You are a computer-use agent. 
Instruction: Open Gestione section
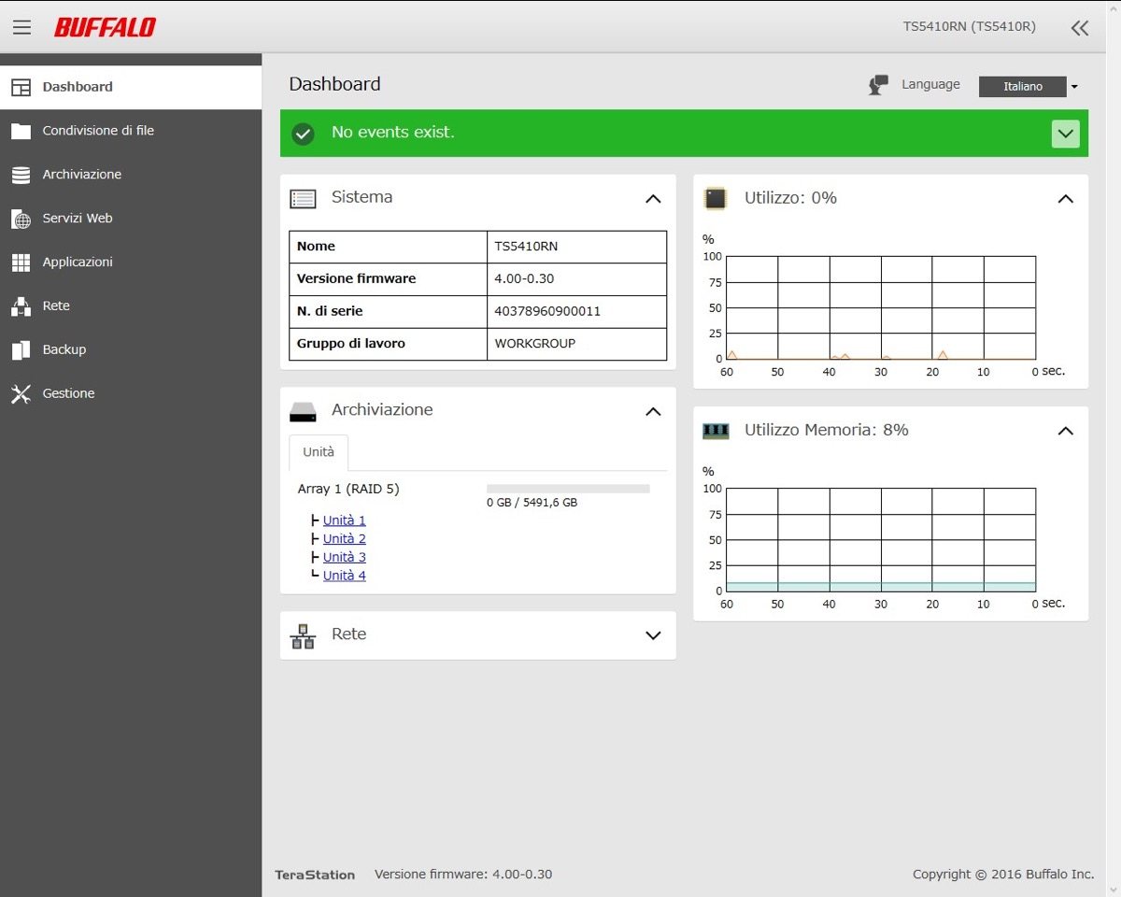click(131, 393)
